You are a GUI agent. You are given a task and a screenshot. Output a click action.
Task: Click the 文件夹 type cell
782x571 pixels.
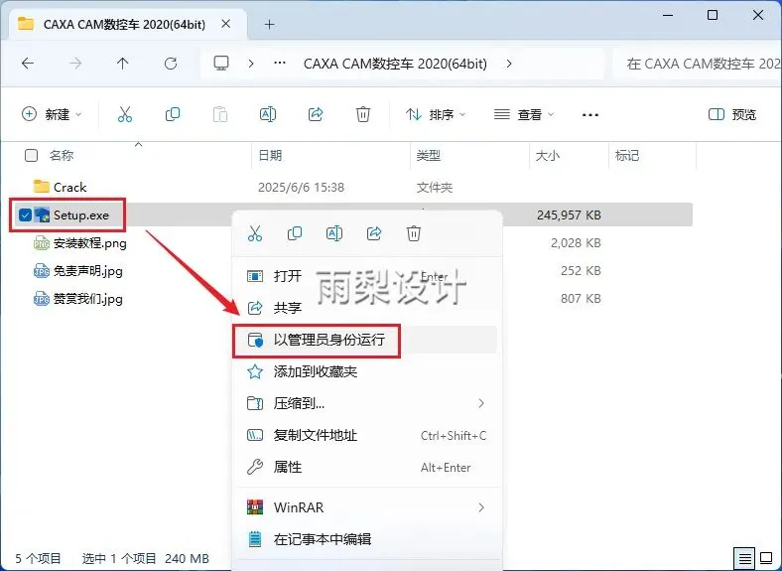(435, 187)
